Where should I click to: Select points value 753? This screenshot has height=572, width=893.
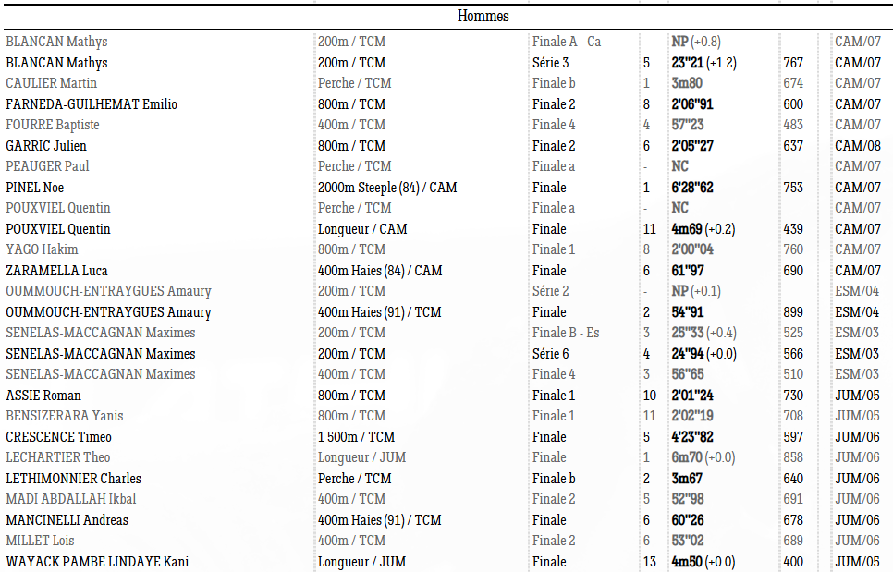point(793,188)
